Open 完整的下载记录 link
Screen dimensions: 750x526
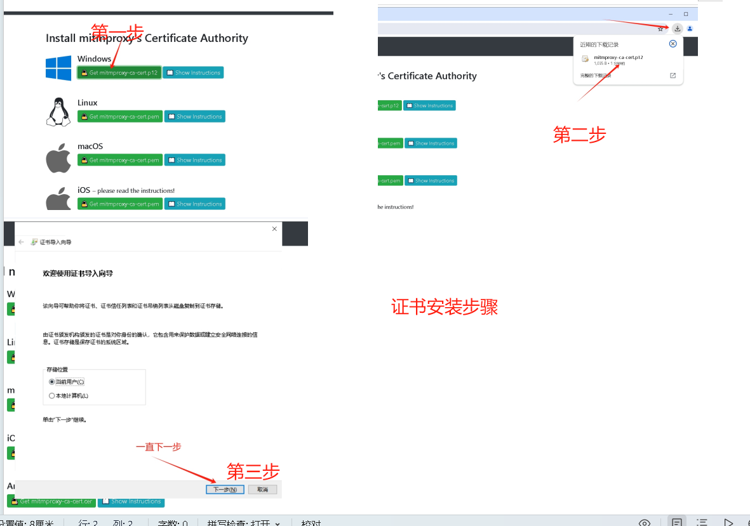click(x=596, y=76)
